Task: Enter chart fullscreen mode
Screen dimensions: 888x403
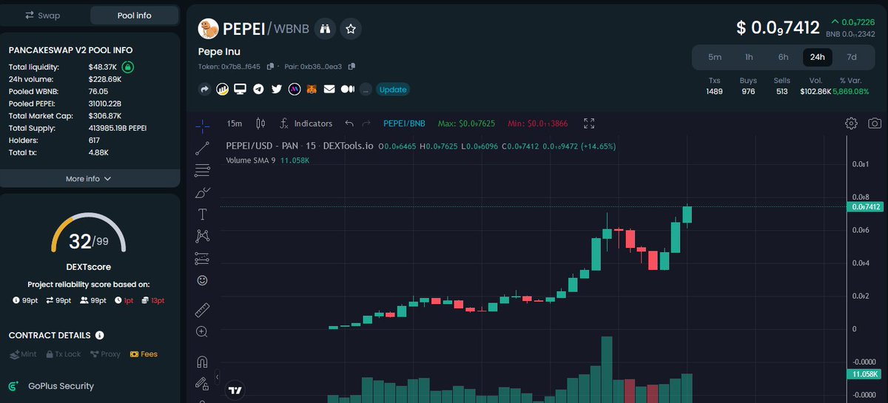Action: 589,123
